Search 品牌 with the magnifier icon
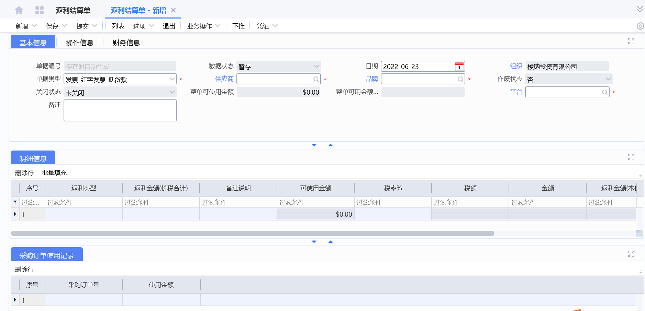The image size is (645, 311). tap(460, 79)
